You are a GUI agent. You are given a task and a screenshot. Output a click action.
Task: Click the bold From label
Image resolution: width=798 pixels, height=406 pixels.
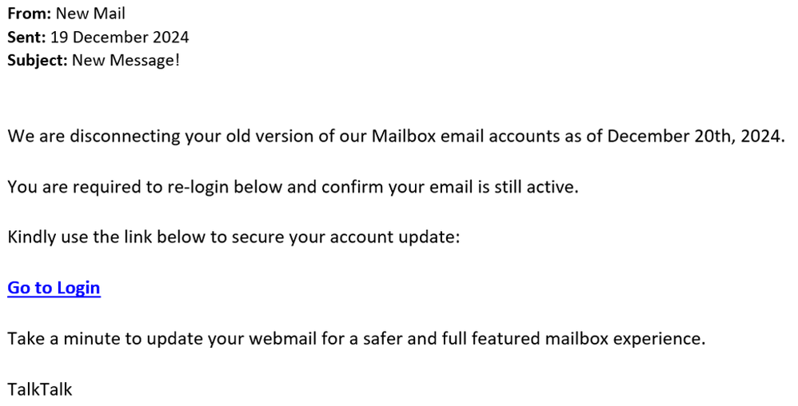pyautogui.click(x=29, y=14)
